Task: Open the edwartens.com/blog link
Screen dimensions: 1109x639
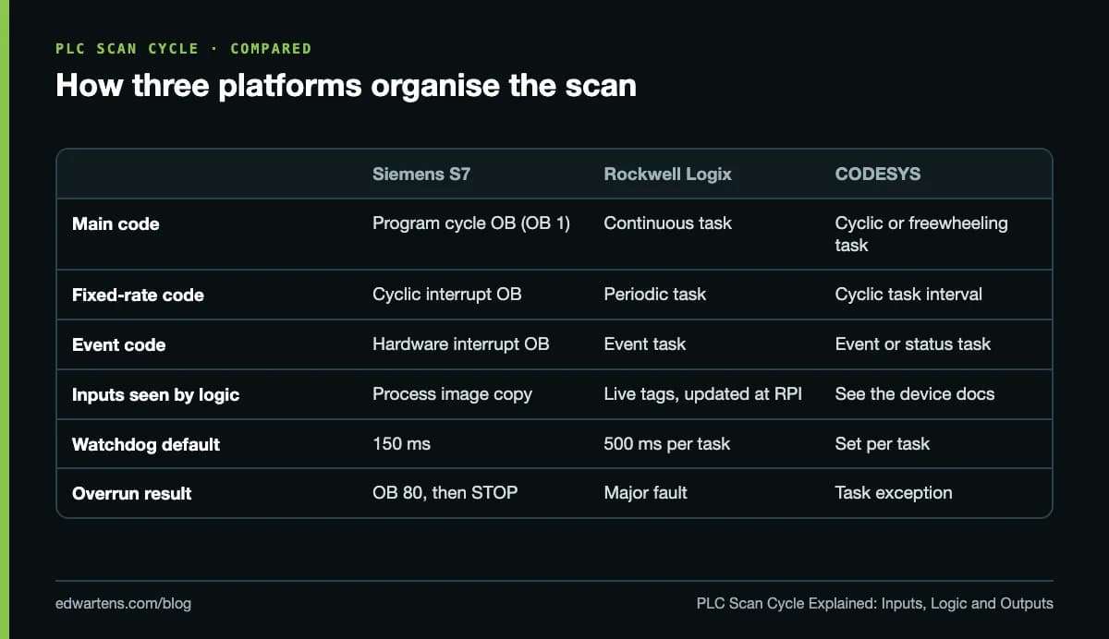Action: tap(123, 603)
